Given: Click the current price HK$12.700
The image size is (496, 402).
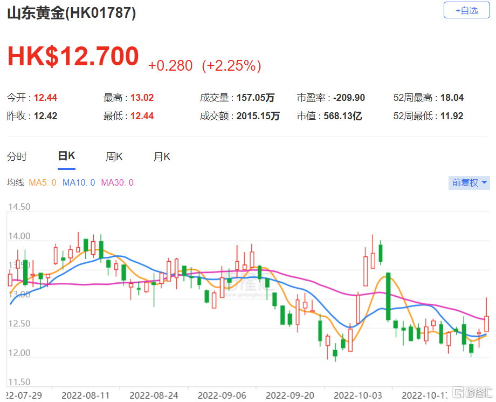Looking at the screenshot, I should pyautogui.click(x=73, y=56).
